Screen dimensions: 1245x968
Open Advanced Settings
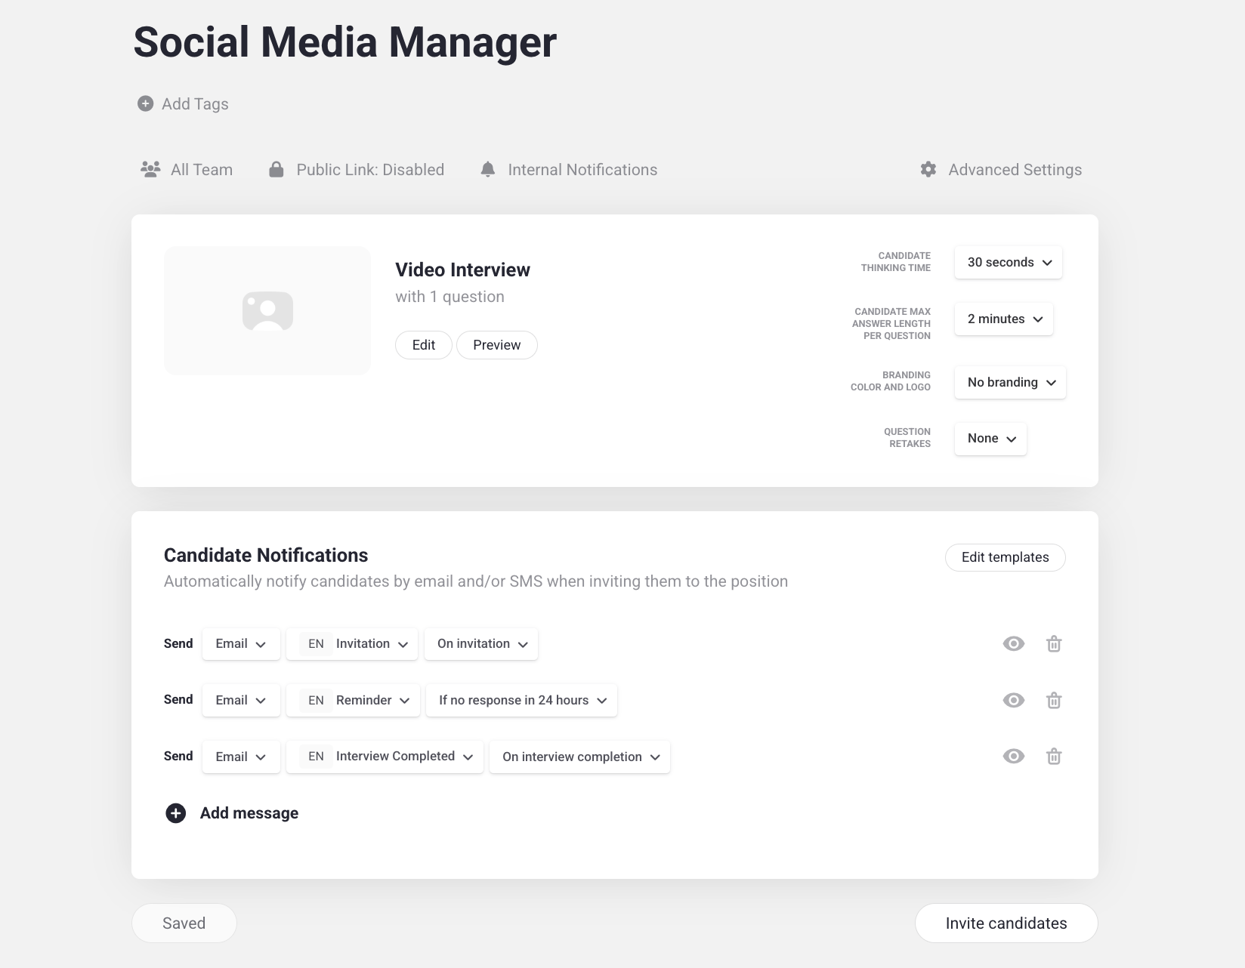click(x=1001, y=169)
